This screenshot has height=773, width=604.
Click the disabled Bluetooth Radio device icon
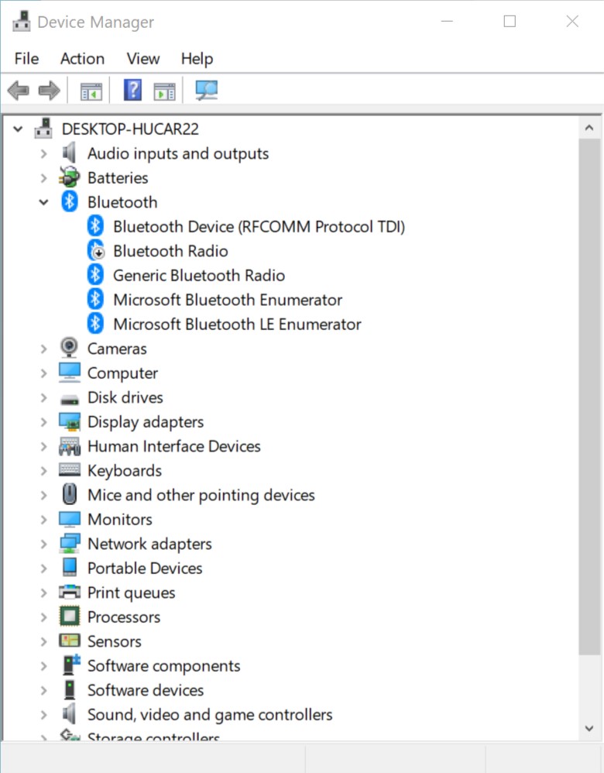[96, 250]
